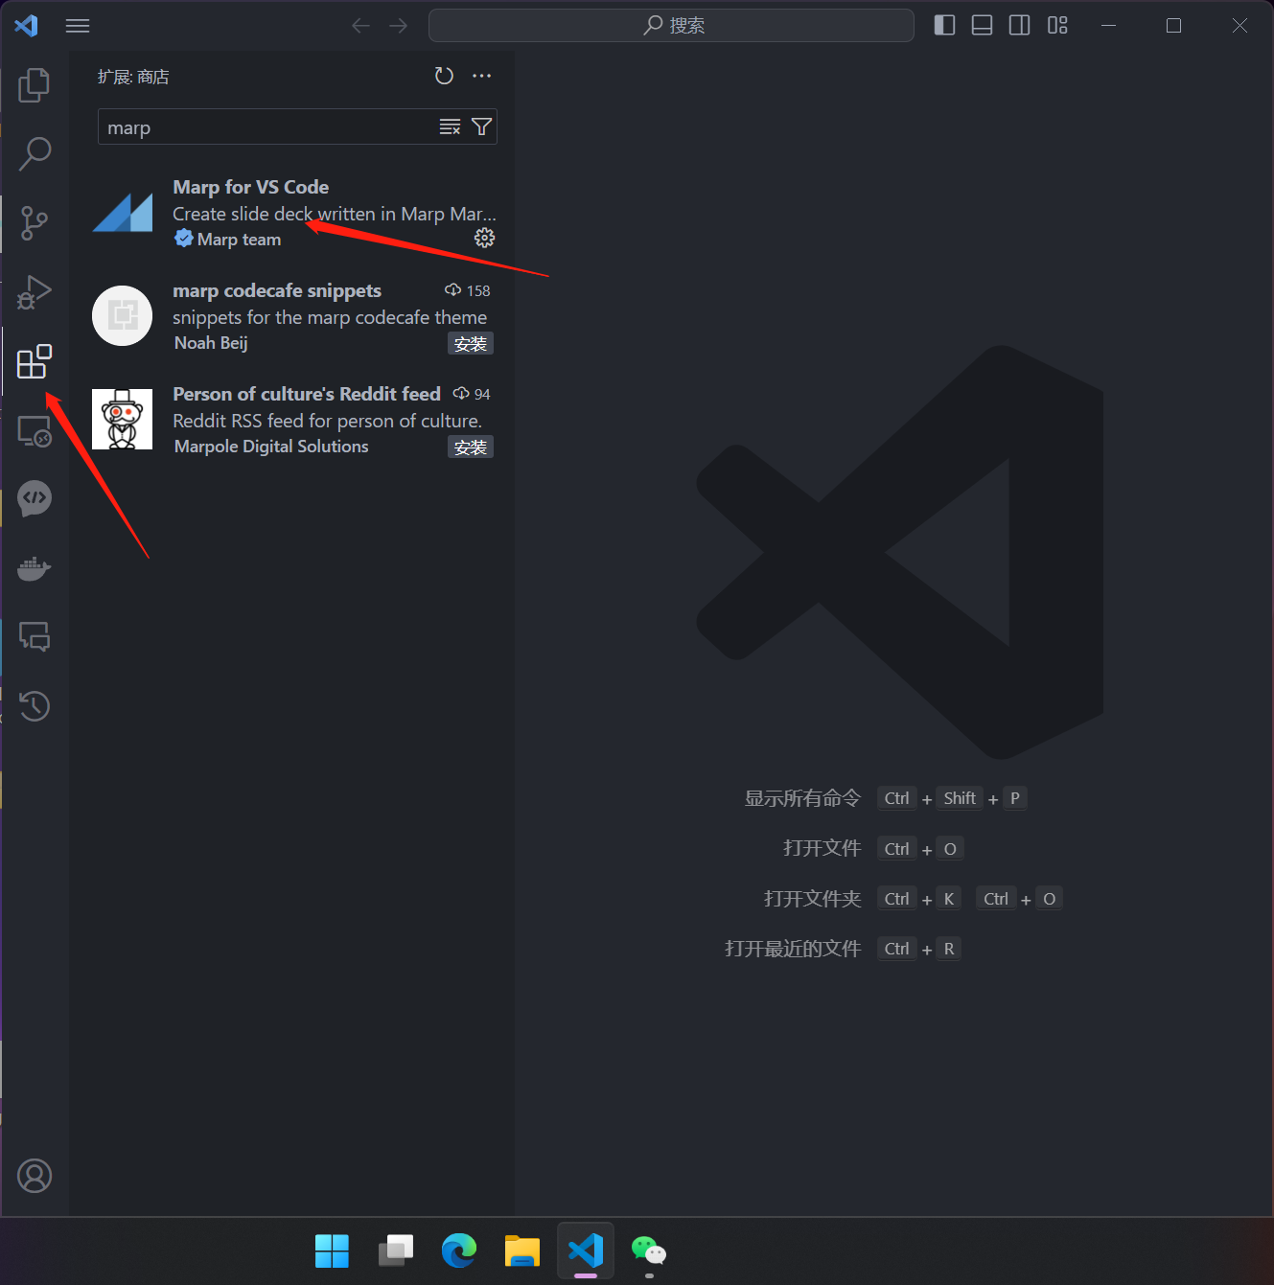This screenshot has height=1285, width=1274.
Task: Open the Explorer view in activity bar
Action: click(x=35, y=85)
